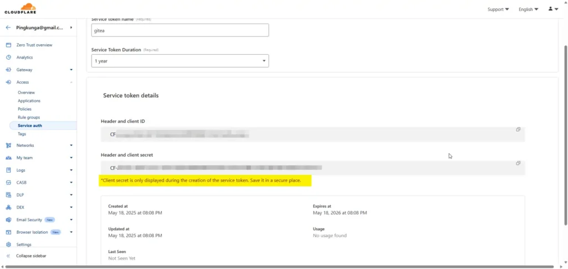Expand the Networks section arrow

click(x=72, y=146)
